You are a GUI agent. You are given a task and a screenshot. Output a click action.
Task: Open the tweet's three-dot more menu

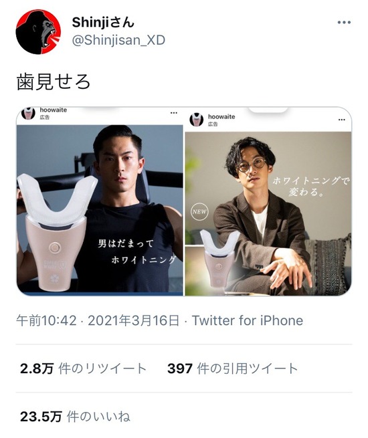click(344, 22)
